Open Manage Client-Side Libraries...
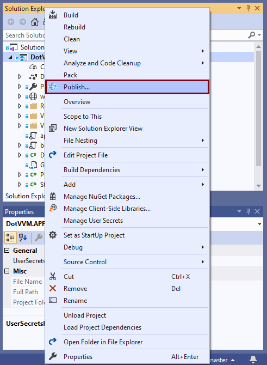This screenshot has width=267, height=365. point(127,209)
